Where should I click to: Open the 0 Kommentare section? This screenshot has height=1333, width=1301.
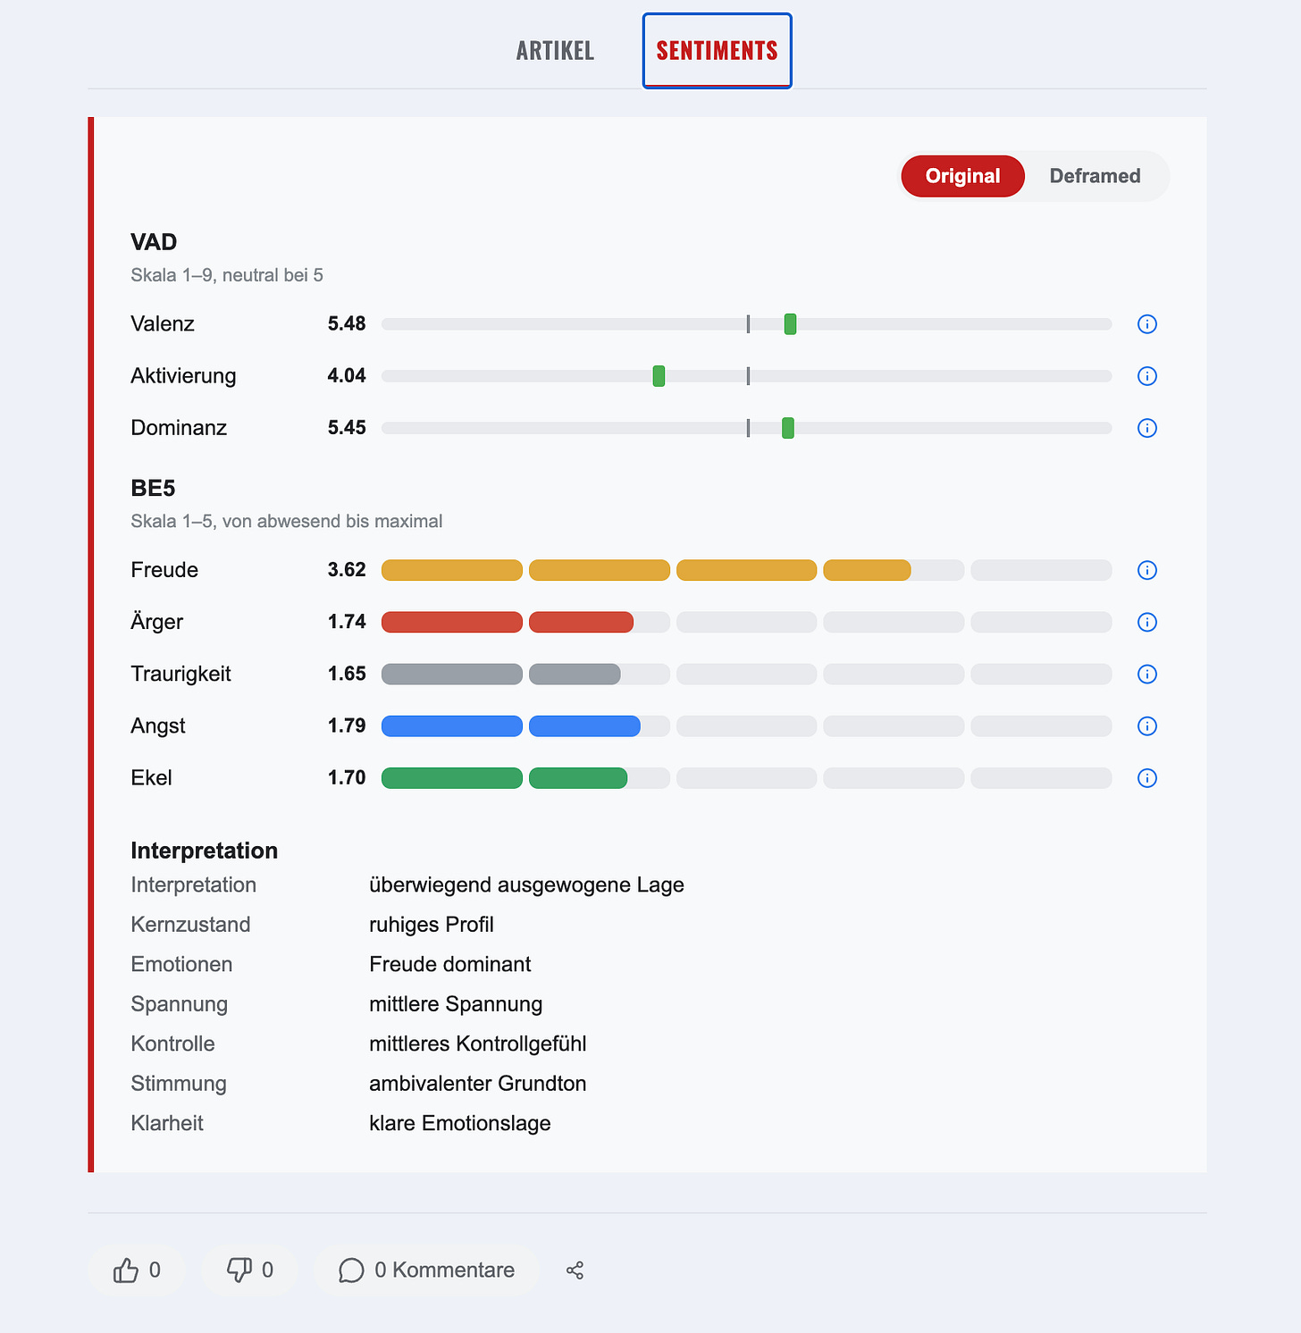[426, 1270]
